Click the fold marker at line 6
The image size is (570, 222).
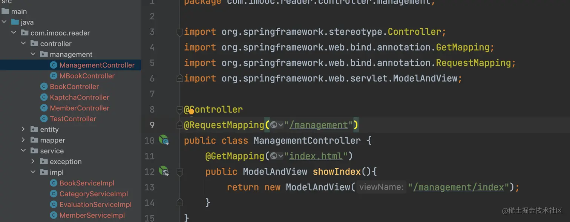coord(180,78)
